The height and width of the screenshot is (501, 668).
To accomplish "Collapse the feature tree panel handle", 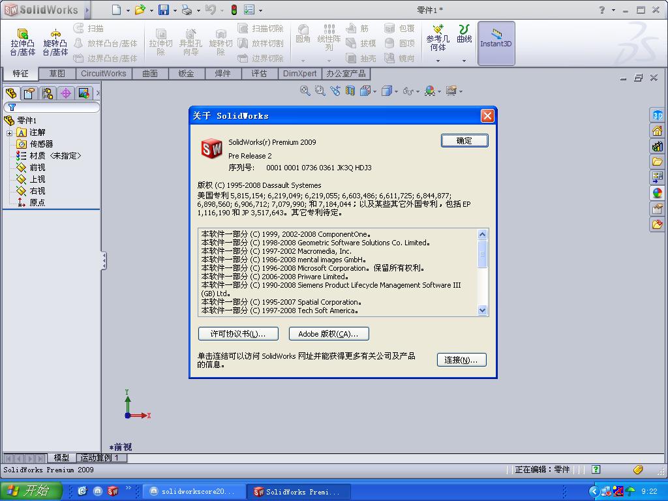I will click(x=104, y=261).
